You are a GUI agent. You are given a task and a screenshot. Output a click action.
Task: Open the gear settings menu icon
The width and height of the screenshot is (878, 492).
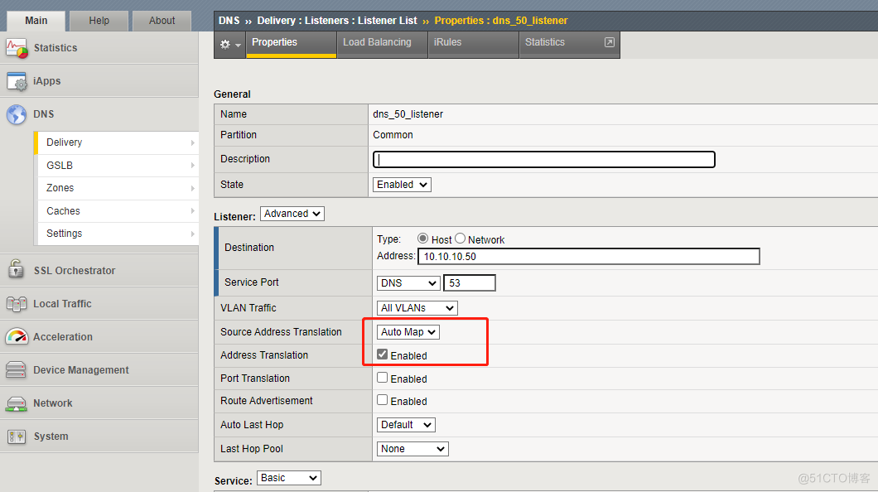(x=229, y=44)
